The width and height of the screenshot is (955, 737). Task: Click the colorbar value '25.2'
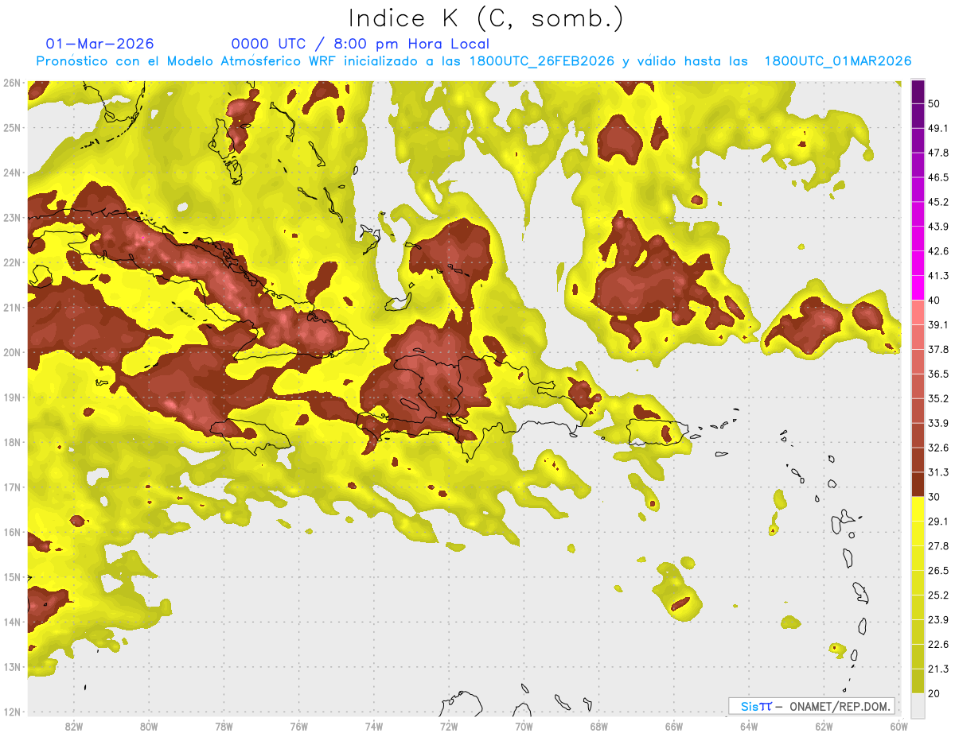click(938, 595)
